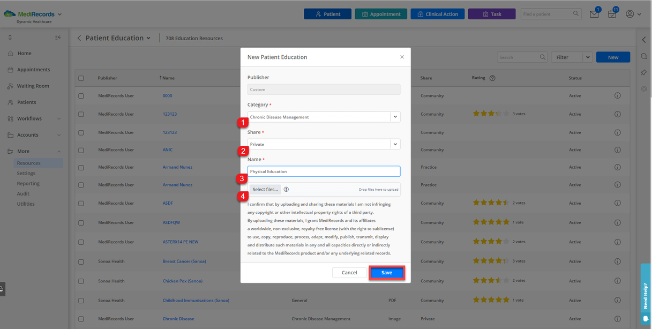The height and width of the screenshot is (329, 652).
Task: Click the sidebar reorder arrows icon
Action: 10,37
